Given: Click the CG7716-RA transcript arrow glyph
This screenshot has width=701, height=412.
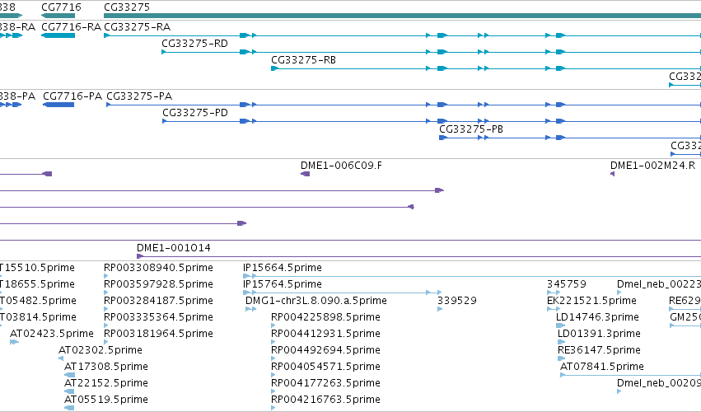Looking at the screenshot, I should click(x=58, y=35).
